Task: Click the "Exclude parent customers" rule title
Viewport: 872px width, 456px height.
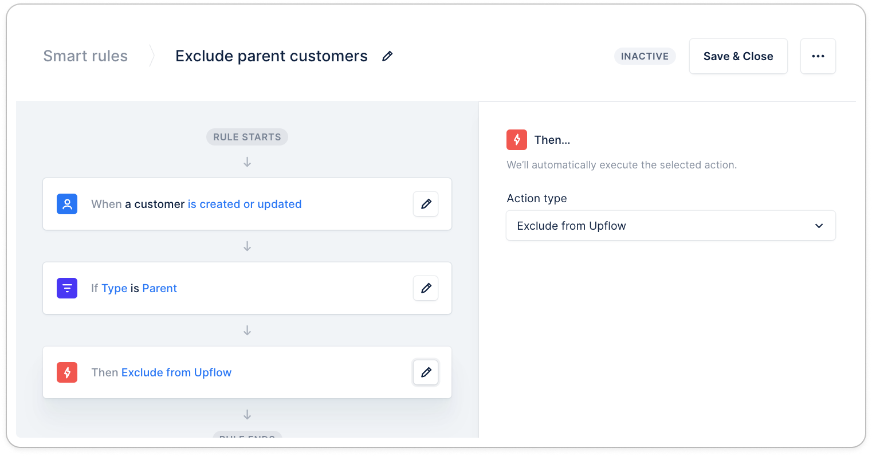Action: [x=272, y=56]
